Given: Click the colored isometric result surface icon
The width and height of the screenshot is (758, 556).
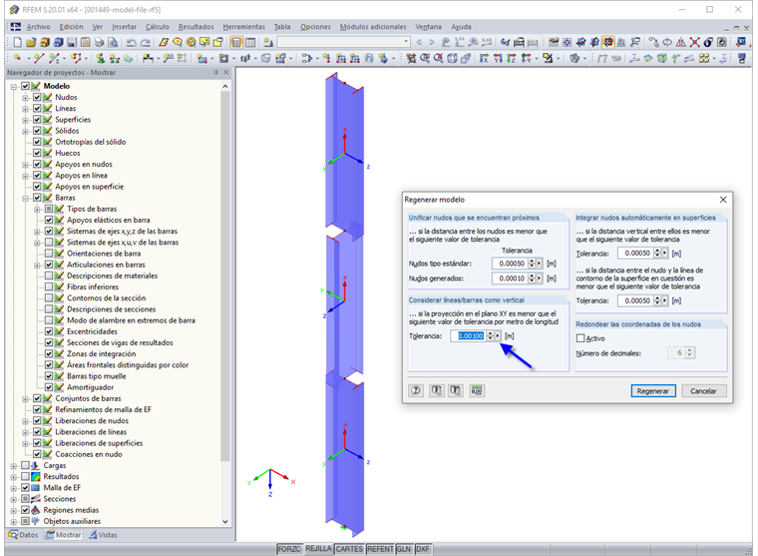Looking at the screenshot, I should (x=647, y=58).
